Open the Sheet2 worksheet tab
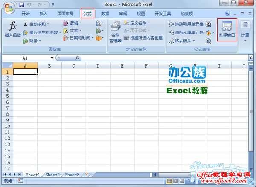This screenshot has width=256, height=187. 52,175
